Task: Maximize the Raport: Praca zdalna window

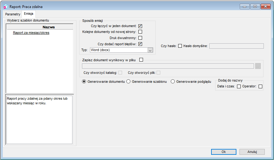Action: pyautogui.click(x=255, y=7)
